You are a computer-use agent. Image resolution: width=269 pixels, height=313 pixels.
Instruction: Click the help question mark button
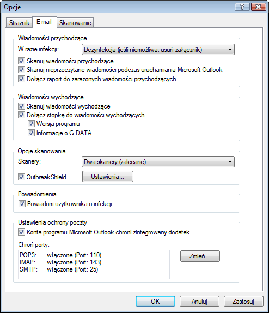tap(242, 7)
